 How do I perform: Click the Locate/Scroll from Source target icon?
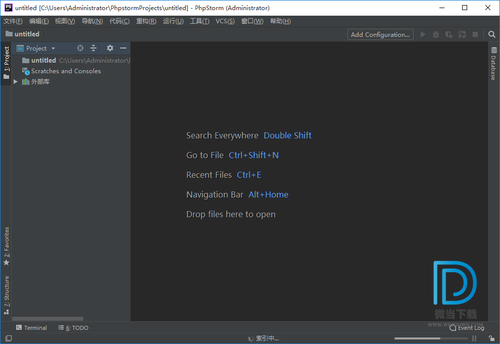click(80, 48)
